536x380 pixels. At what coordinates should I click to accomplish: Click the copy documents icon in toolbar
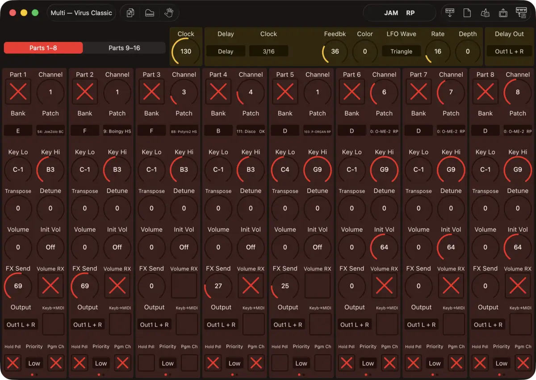tap(130, 13)
